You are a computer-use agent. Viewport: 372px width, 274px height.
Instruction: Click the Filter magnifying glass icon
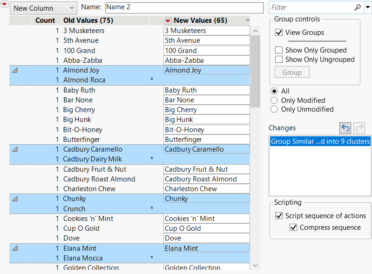pos(358,7)
